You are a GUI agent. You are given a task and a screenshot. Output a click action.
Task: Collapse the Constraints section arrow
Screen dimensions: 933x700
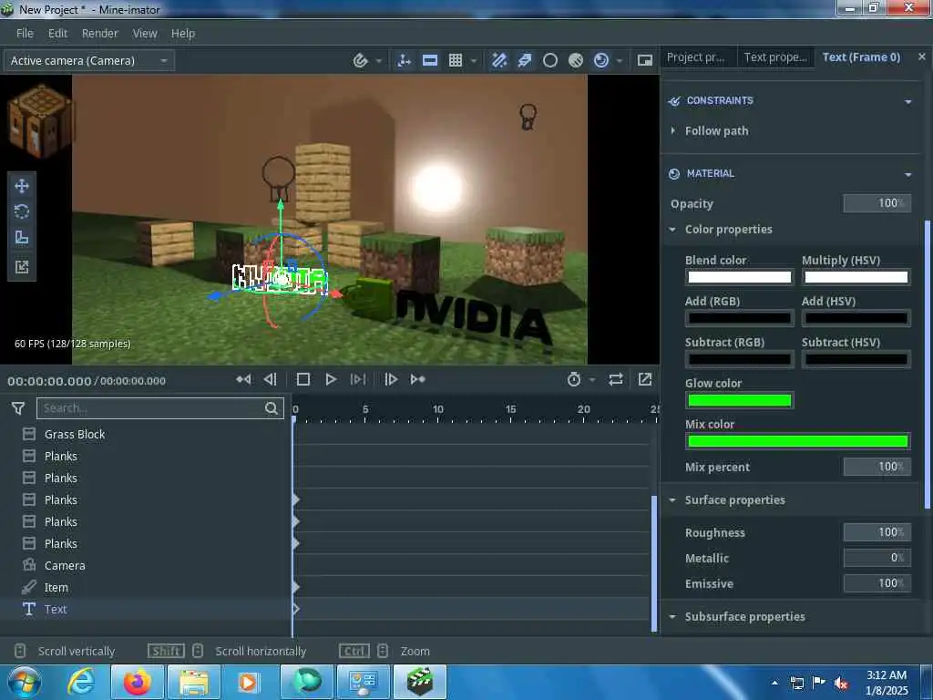908,102
